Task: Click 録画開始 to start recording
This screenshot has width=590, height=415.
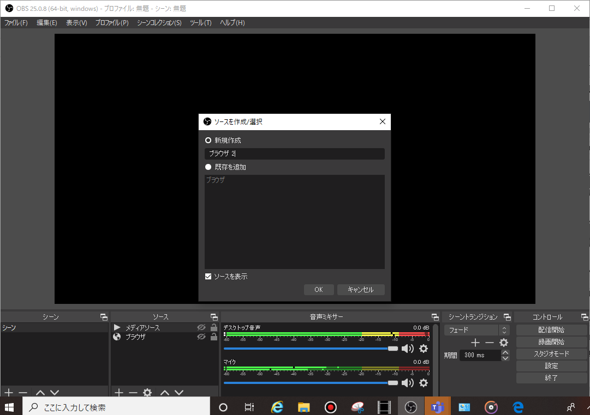Action: (x=551, y=342)
